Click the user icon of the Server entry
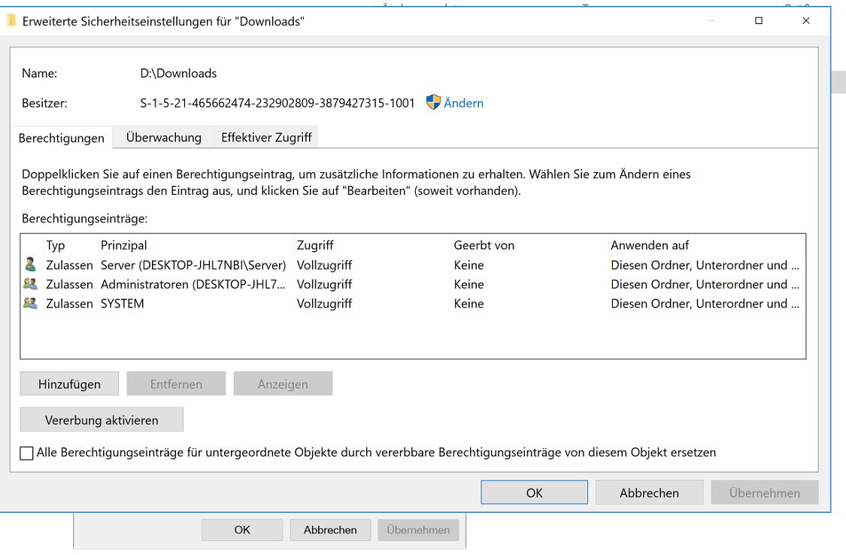This screenshot has width=846, height=555. pos(30,264)
